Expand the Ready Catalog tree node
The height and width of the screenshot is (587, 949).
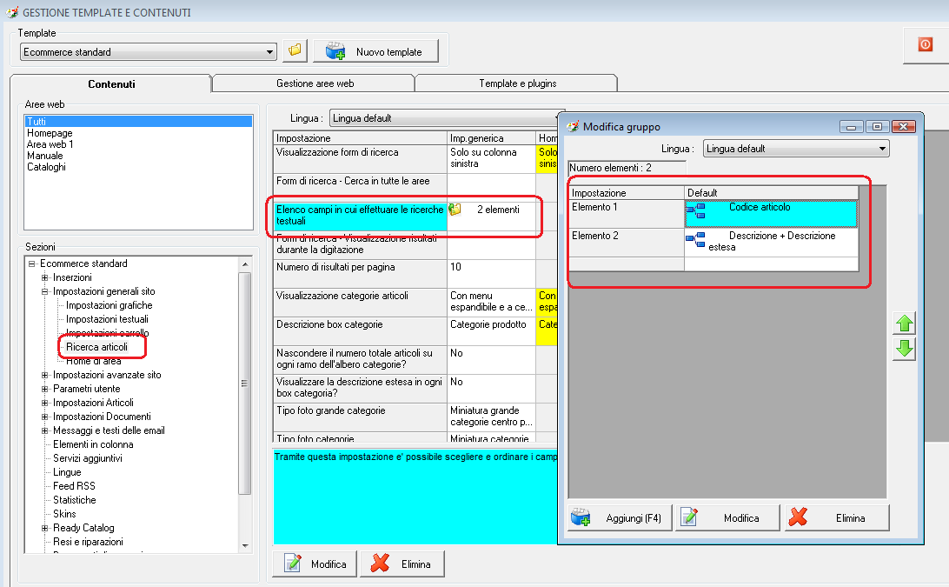point(45,528)
